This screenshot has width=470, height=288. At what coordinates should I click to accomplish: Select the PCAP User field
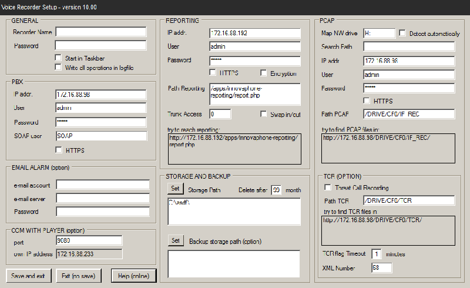tap(409, 75)
